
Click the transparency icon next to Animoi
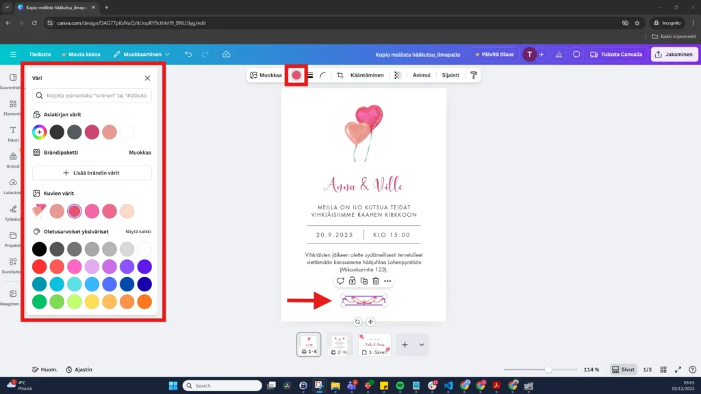[x=397, y=75]
